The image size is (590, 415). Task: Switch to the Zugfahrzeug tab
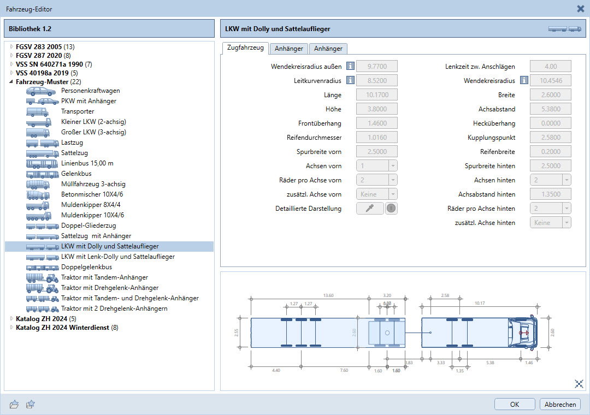245,48
